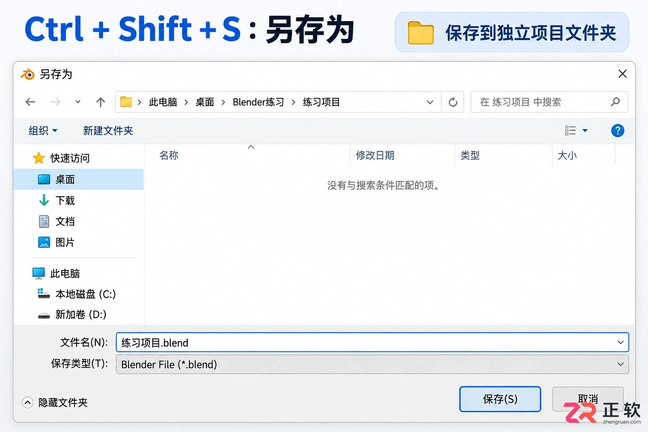Click the back arrow navigation button

tap(30, 102)
